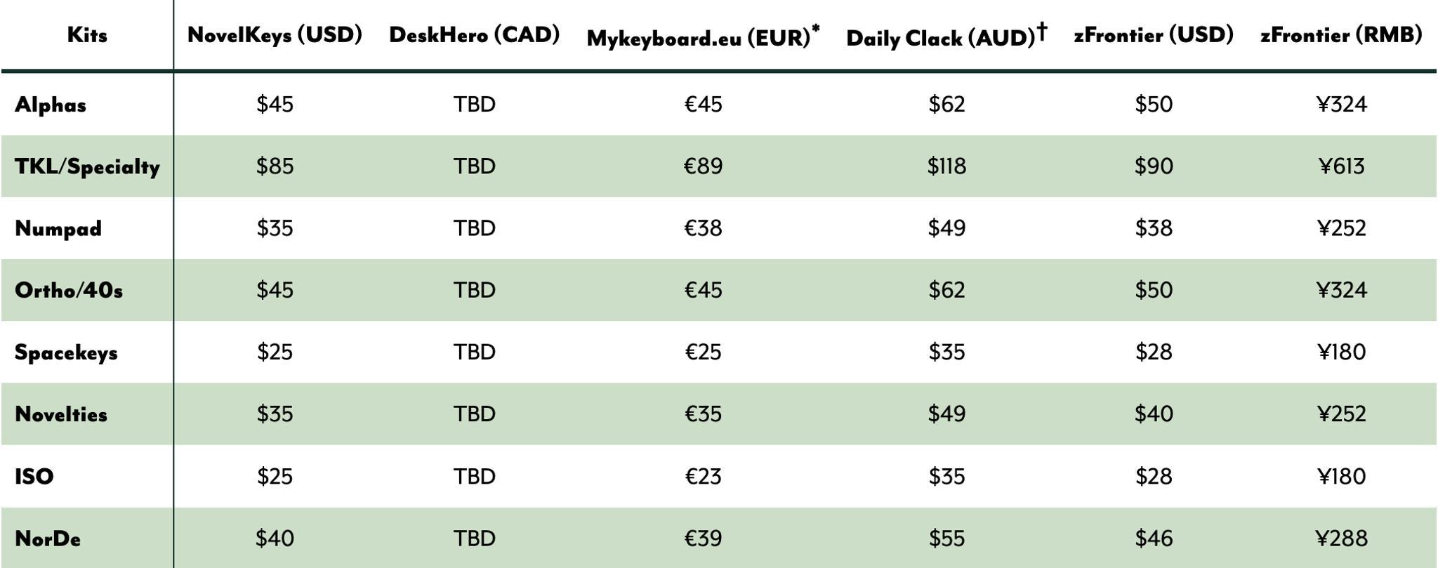The width and height of the screenshot is (1438, 568).
Task: Select the Spacekeys row label
Action: click(x=66, y=352)
